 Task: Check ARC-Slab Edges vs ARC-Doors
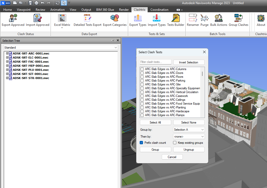(x=142, y=73)
